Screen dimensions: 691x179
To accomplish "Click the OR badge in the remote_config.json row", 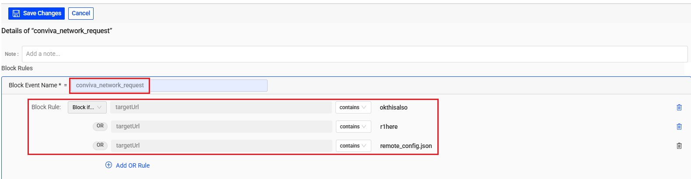I will tap(100, 145).
